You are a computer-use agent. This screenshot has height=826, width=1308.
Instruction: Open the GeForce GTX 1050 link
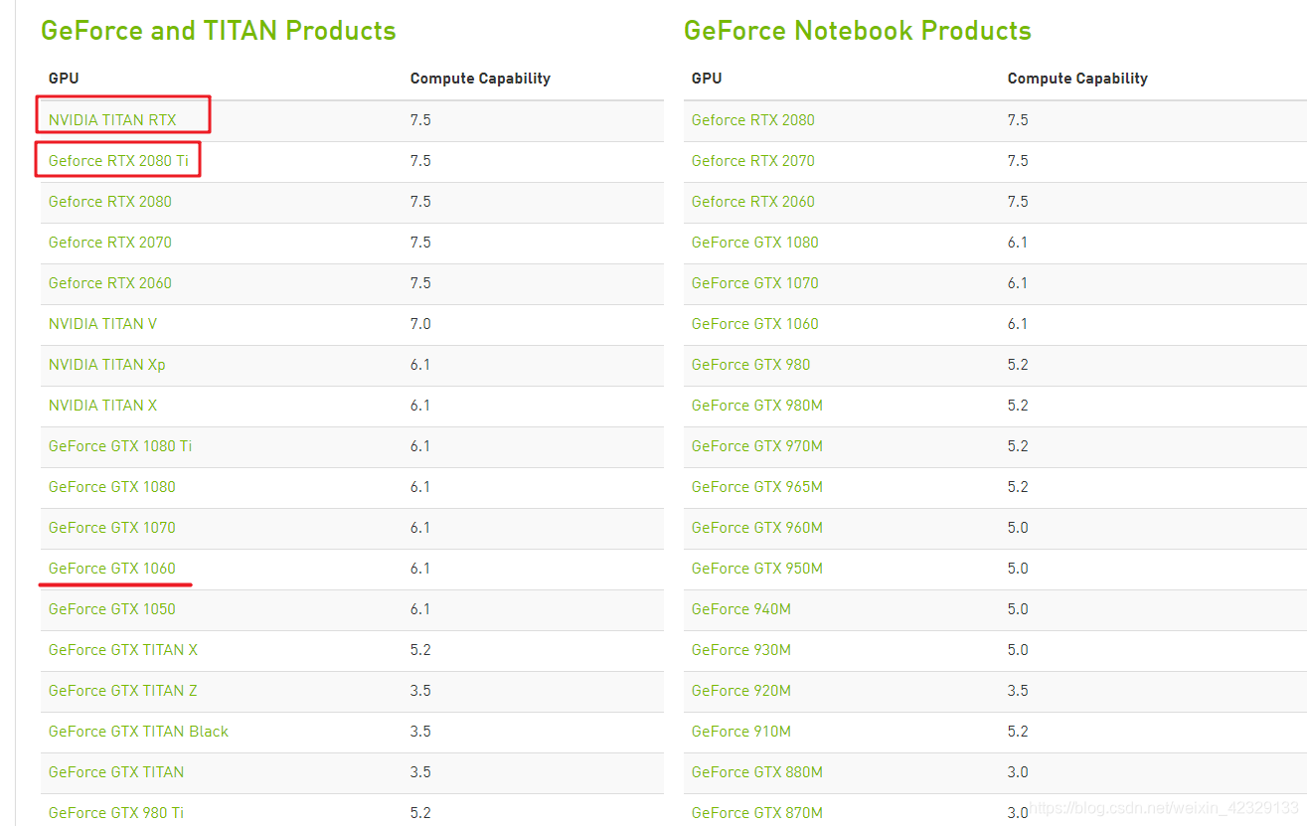click(112, 609)
